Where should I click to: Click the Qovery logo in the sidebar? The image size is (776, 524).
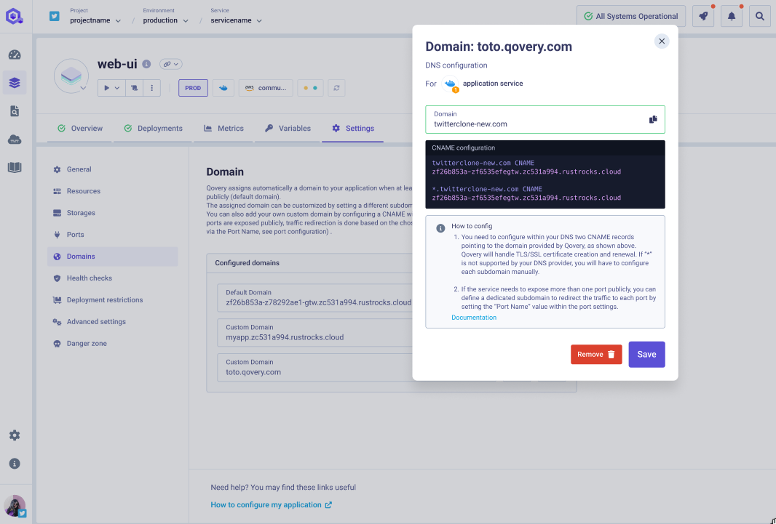tap(15, 16)
